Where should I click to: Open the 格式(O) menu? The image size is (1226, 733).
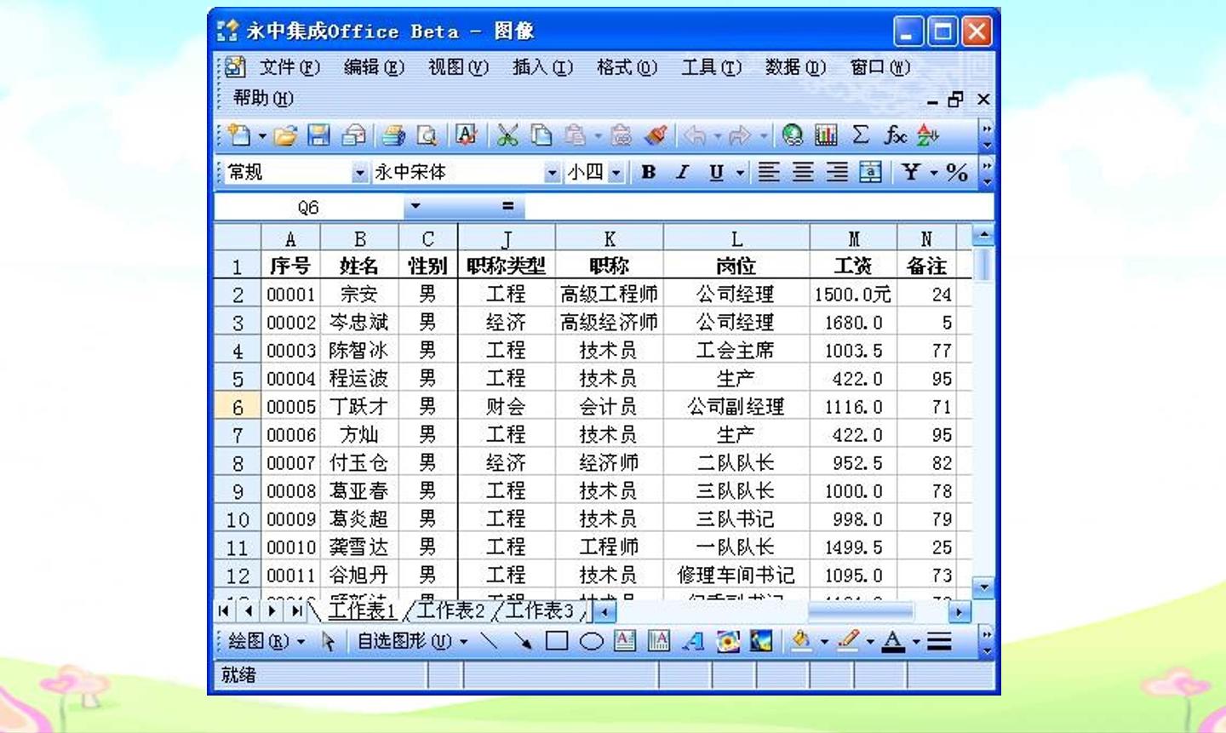pos(627,67)
